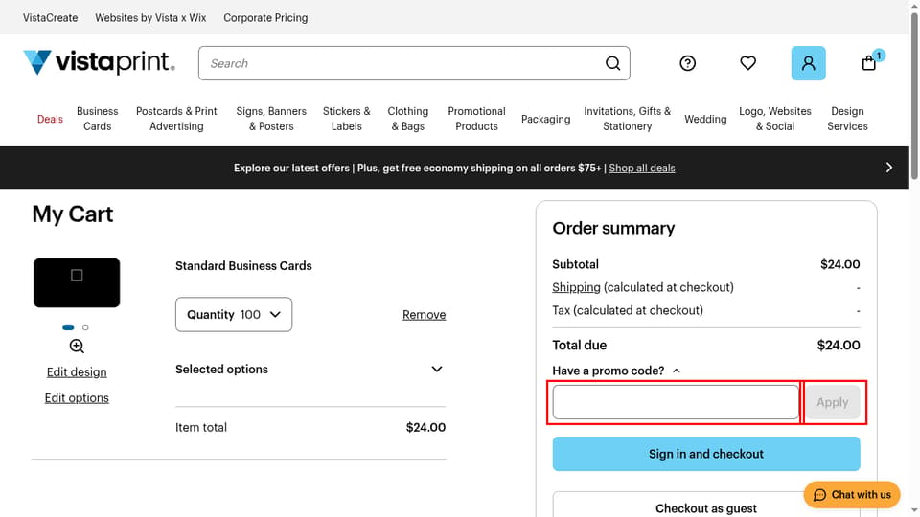Click the My Cart heading
The height and width of the screenshot is (517, 920).
point(73,214)
